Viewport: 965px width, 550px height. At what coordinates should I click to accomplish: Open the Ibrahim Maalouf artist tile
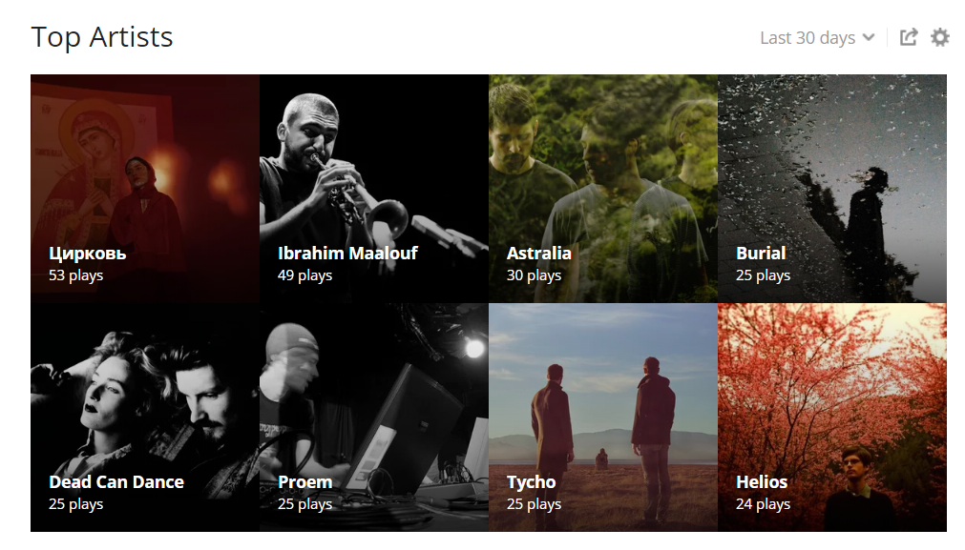point(374,189)
